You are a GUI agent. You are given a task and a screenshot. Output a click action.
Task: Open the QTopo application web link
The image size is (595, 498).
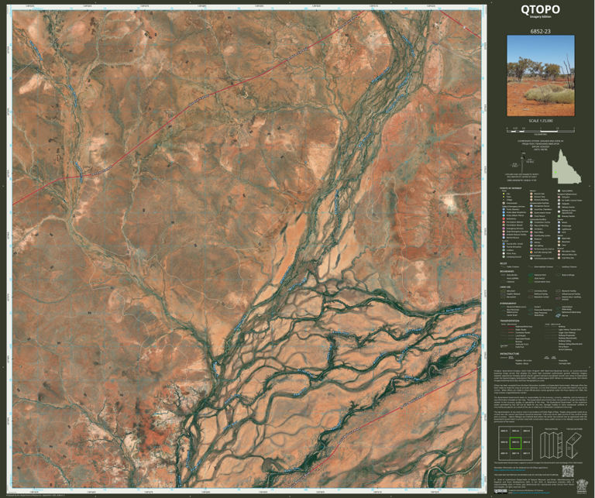[510, 470]
